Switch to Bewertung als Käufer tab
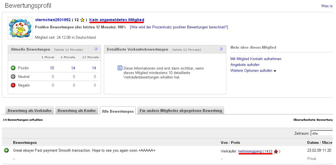Screen dimensions: 336x165 coord(77,110)
